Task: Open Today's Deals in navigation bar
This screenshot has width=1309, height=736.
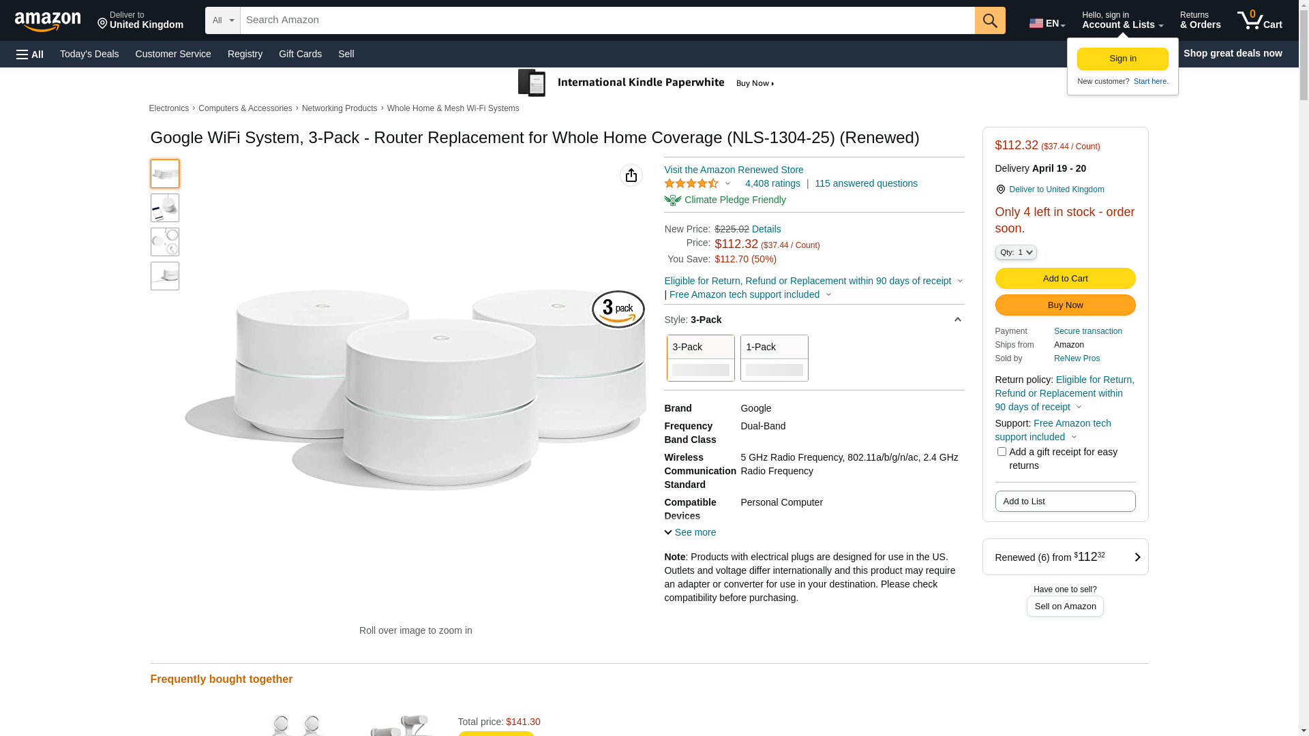Action: tap(89, 54)
